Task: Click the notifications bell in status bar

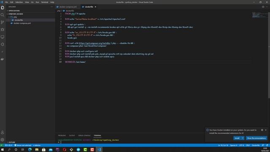Action: coord(267,145)
